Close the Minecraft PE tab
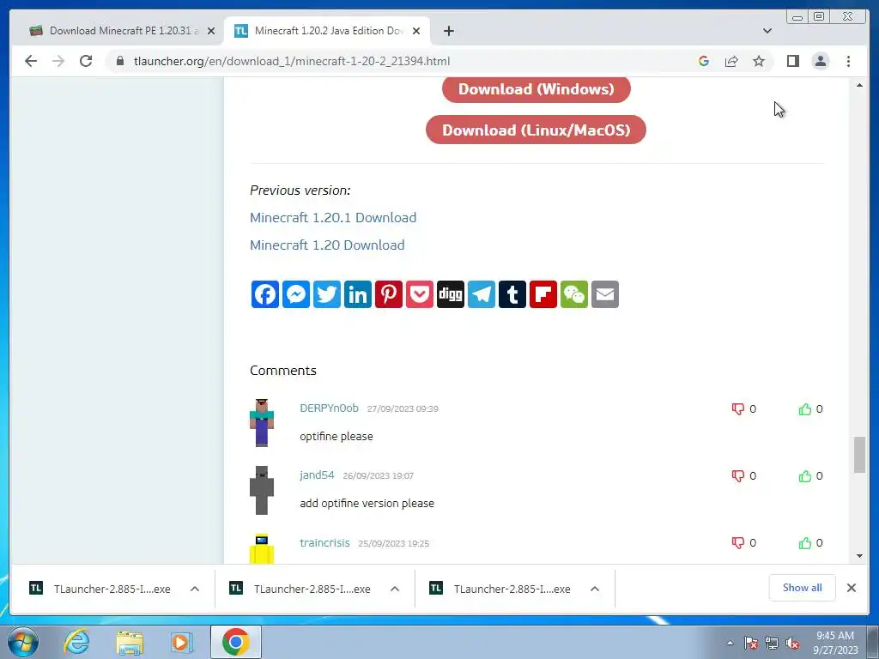The image size is (879, 659). coord(211,31)
